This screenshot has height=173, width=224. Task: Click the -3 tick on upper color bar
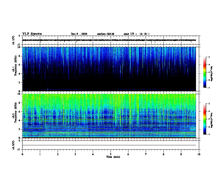pyautogui.click(x=208, y=57)
